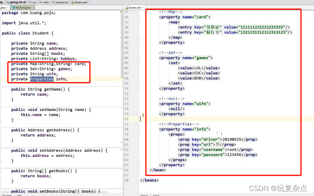The image size is (314, 196).
Task: Click the closing </bean> tag at line 66
Action: coord(158,170)
